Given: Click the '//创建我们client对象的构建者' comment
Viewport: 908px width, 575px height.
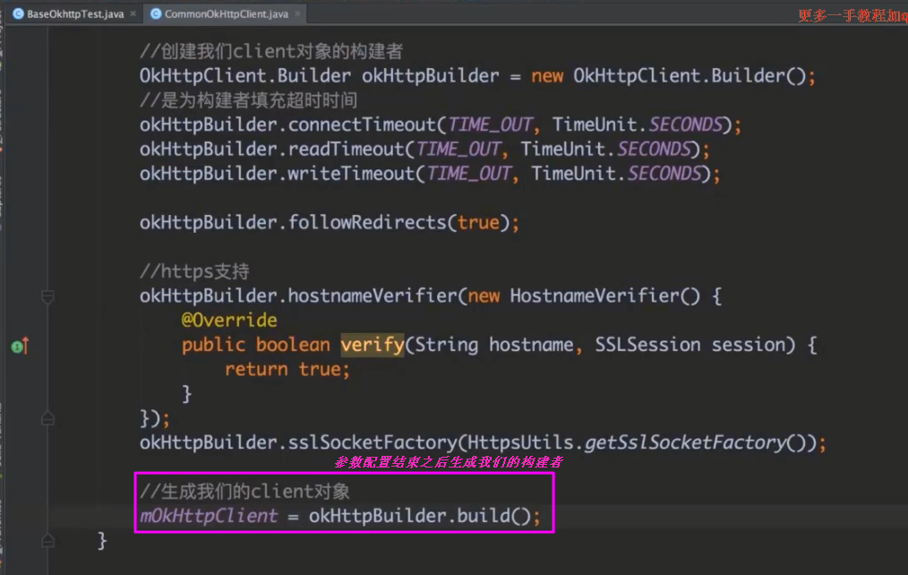Looking at the screenshot, I should 271,52.
